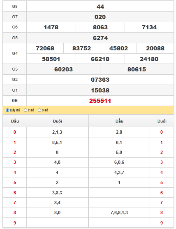Click the left "Đầu" column header
176x229 pixels.
click(x=15, y=121)
